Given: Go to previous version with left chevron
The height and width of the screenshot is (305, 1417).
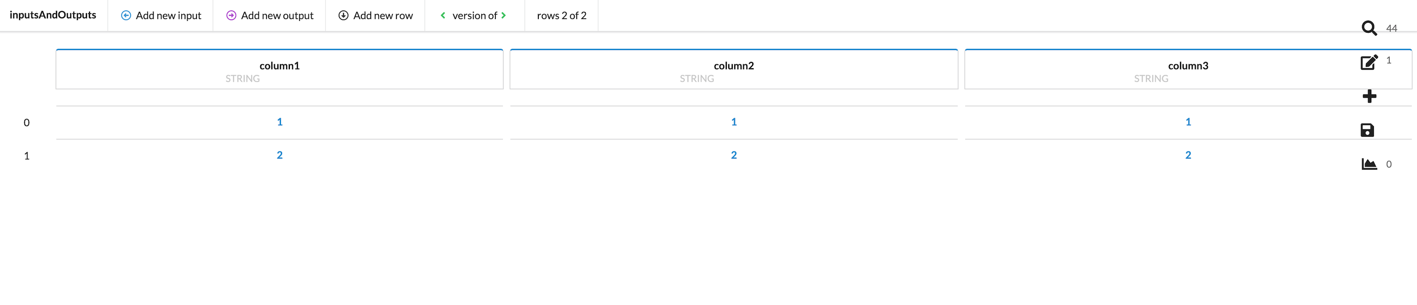Looking at the screenshot, I should 442,15.
